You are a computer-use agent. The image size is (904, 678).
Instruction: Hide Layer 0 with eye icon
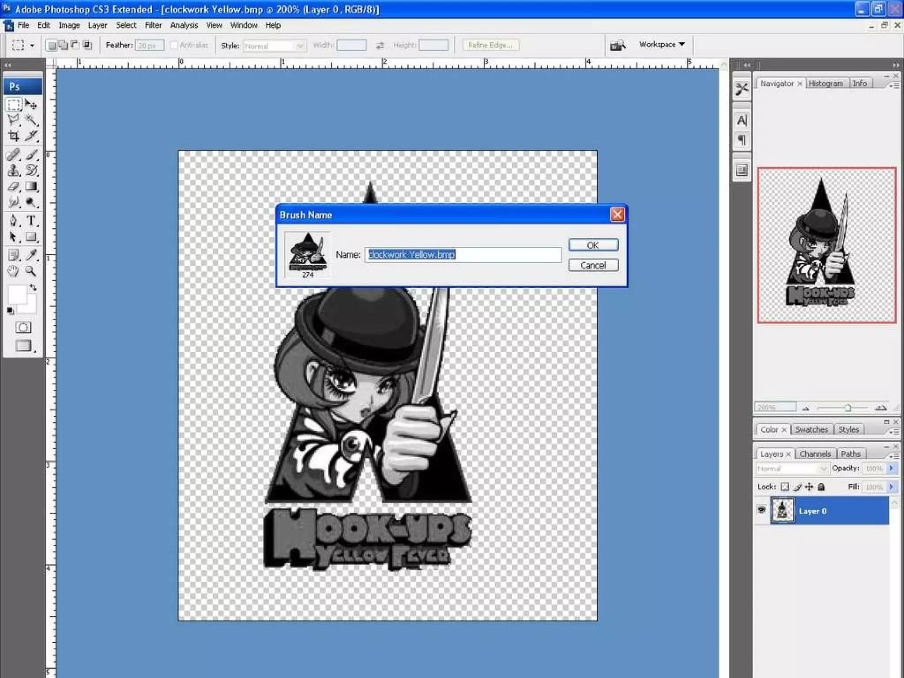[x=761, y=510]
